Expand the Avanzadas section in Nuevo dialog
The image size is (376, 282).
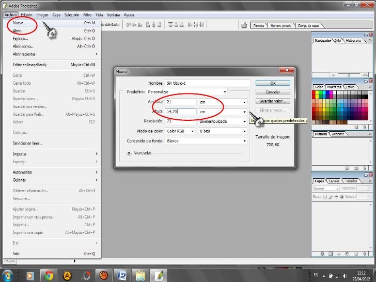click(129, 153)
